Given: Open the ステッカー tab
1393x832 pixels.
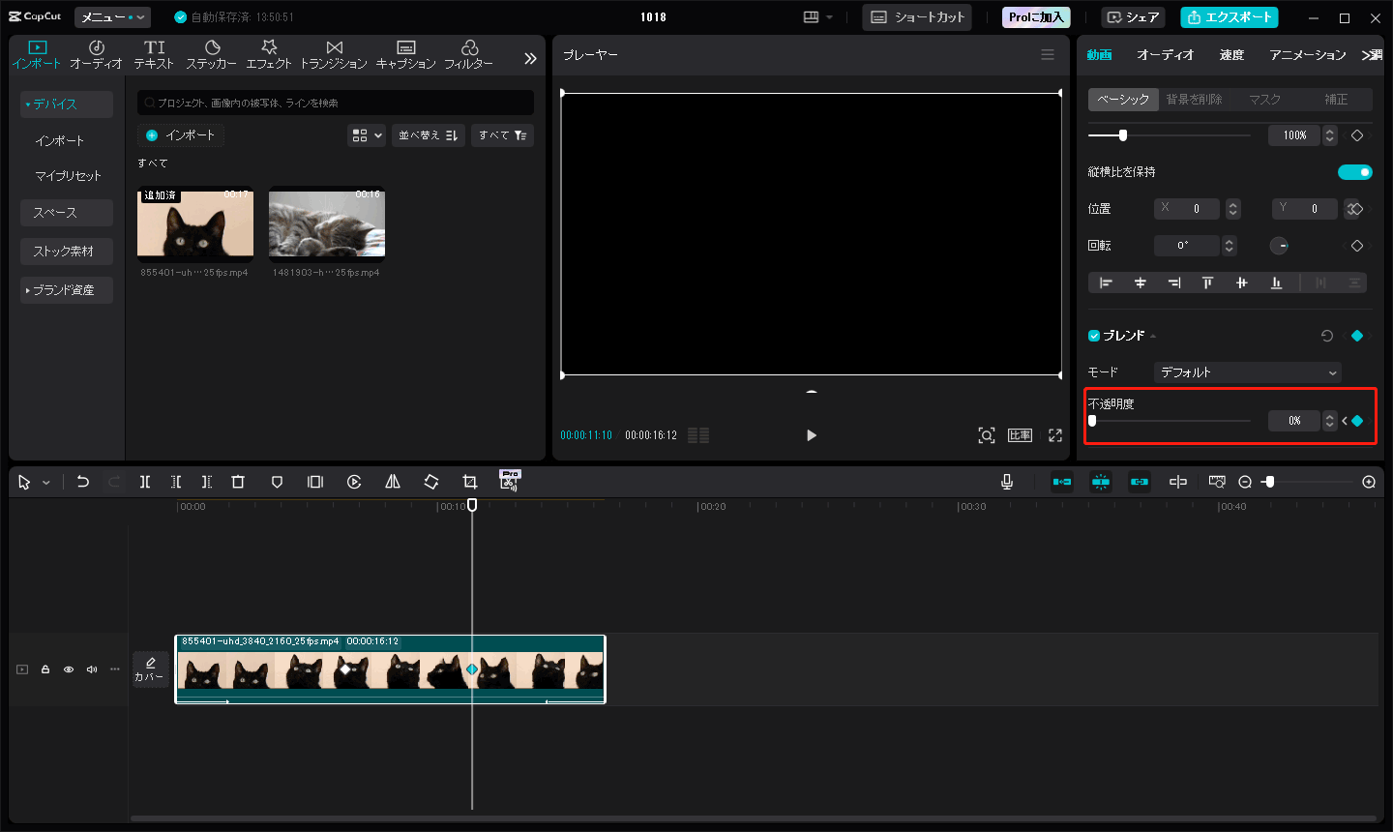Looking at the screenshot, I should pos(211,54).
